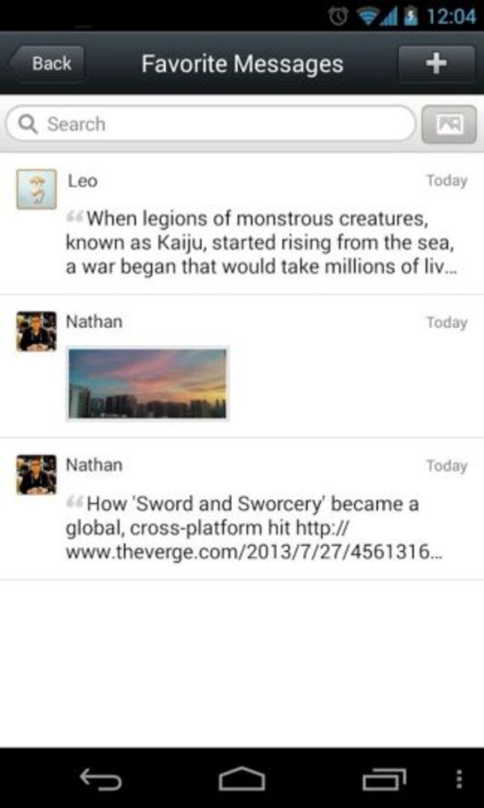
Task: Go Back from Favorite Messages
Action: click(47, 63)
